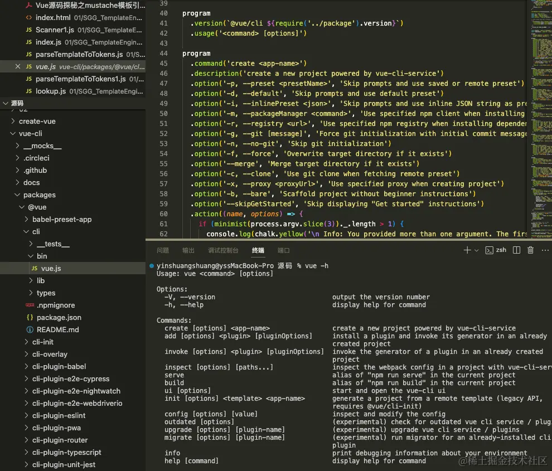Collapse the cli folder
This screenshot has height=471, width=552.
point(72,232)
